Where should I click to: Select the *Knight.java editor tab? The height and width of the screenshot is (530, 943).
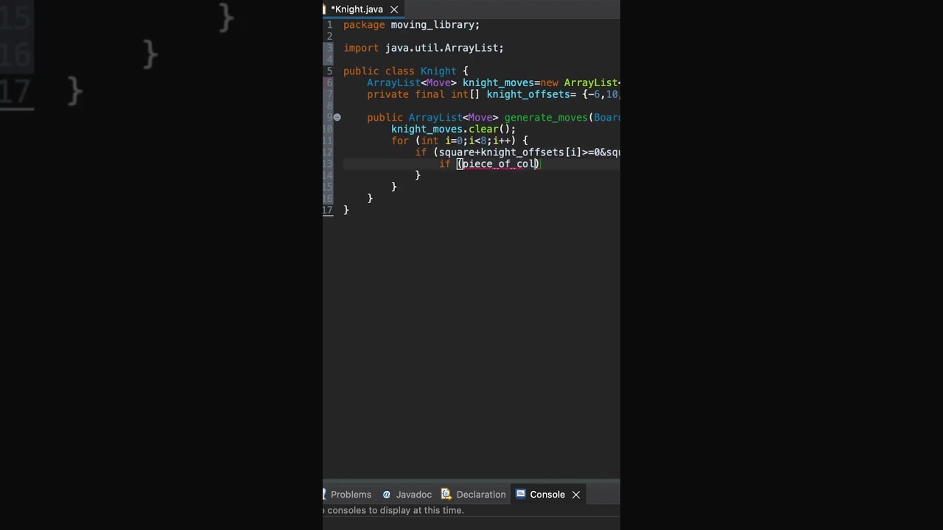tap(357, 10)
